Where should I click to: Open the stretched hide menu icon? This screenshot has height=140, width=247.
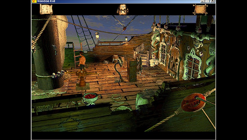pos(200,9)
